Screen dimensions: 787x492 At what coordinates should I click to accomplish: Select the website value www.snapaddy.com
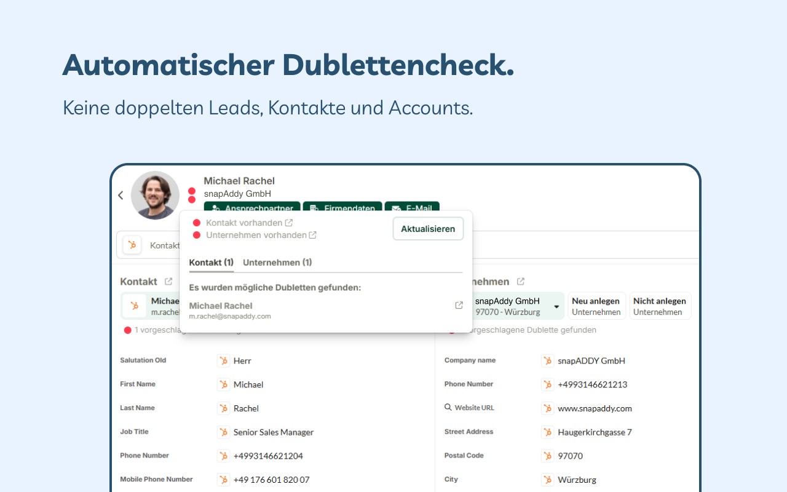point(595,408)
